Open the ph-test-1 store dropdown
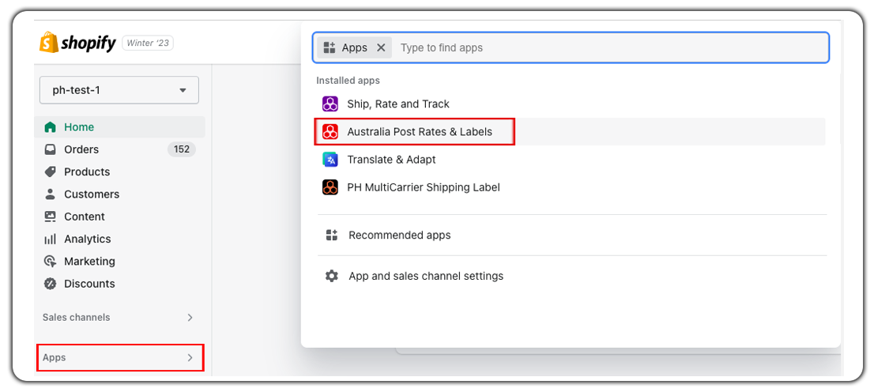Viewport: 874px width, 392px height. coord(119,90)
